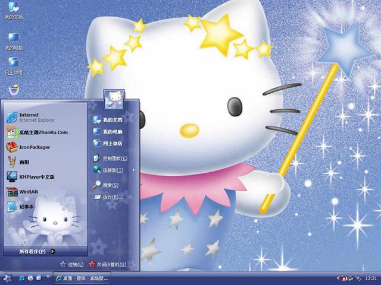Launch KMPlayer中文版

click(46, 177)
